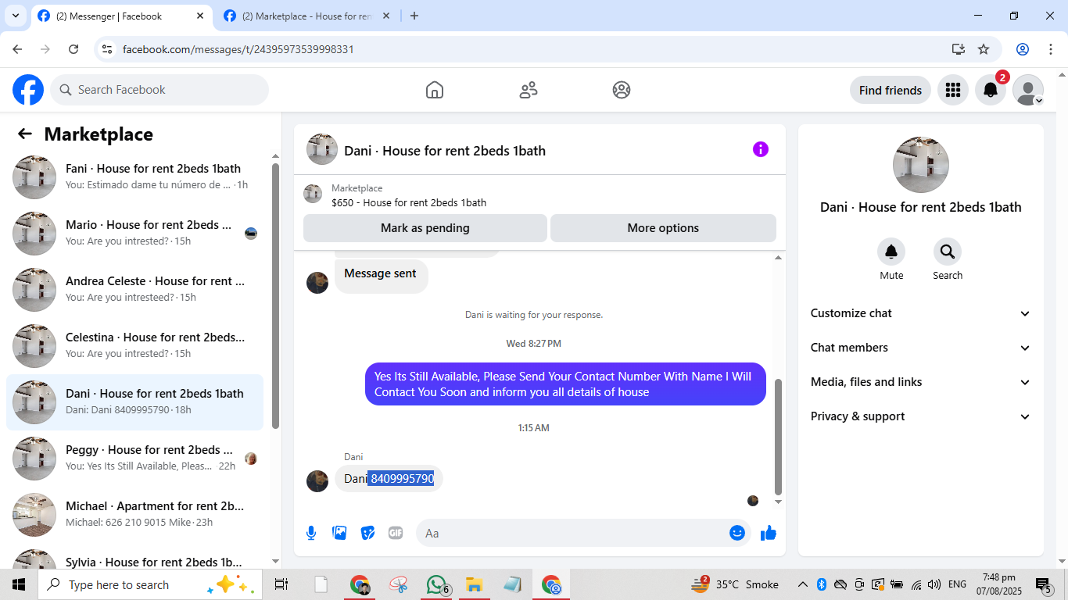Open Chrome profile icon in toolbar
The width and height of the screenshot is (1068, 600).
click(1023, 49)
